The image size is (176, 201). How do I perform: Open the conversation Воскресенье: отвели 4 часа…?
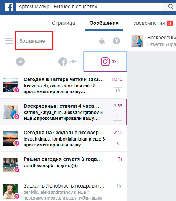(x=63, y=112)
